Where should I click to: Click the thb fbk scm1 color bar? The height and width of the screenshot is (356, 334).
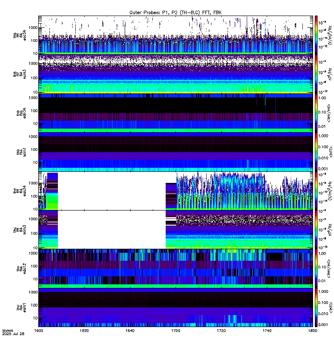[316, 152]
